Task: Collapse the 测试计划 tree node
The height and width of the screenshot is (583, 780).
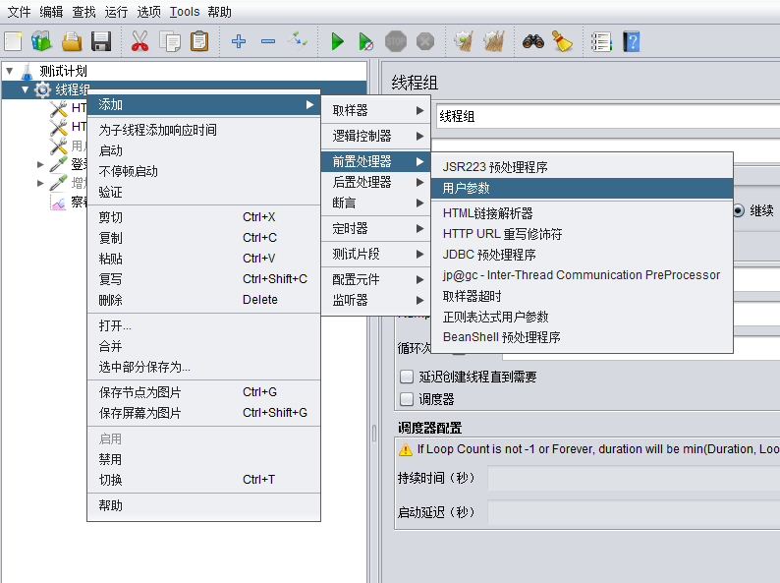Action: tap(10, 71)
